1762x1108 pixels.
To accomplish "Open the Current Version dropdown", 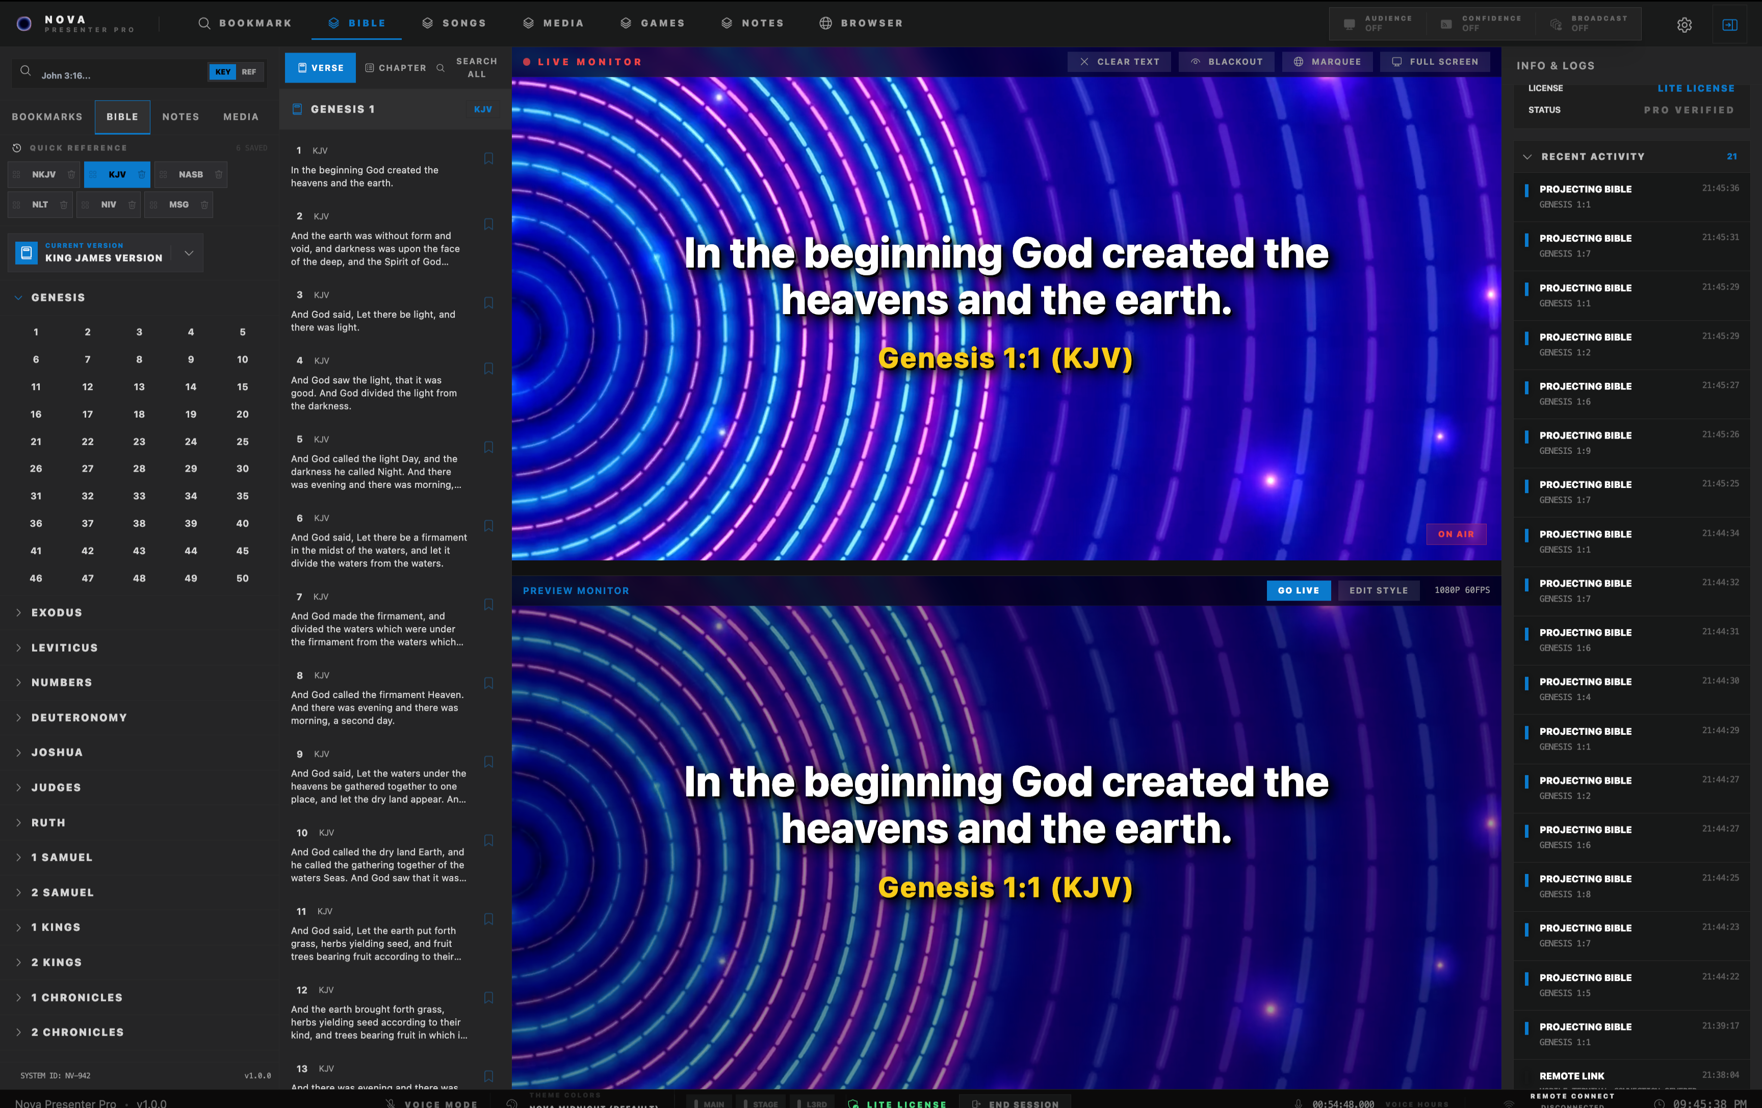I will click(x=189, y=253).
